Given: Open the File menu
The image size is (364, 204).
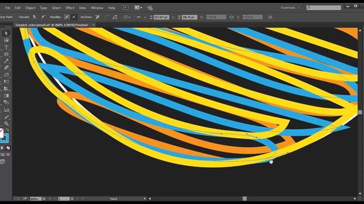Looking at the screenshot, I should pyautogui.click(x=7, y=8).
